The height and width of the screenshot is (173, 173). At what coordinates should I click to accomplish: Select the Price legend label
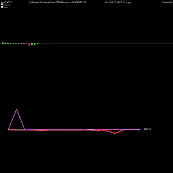(6, 8)
